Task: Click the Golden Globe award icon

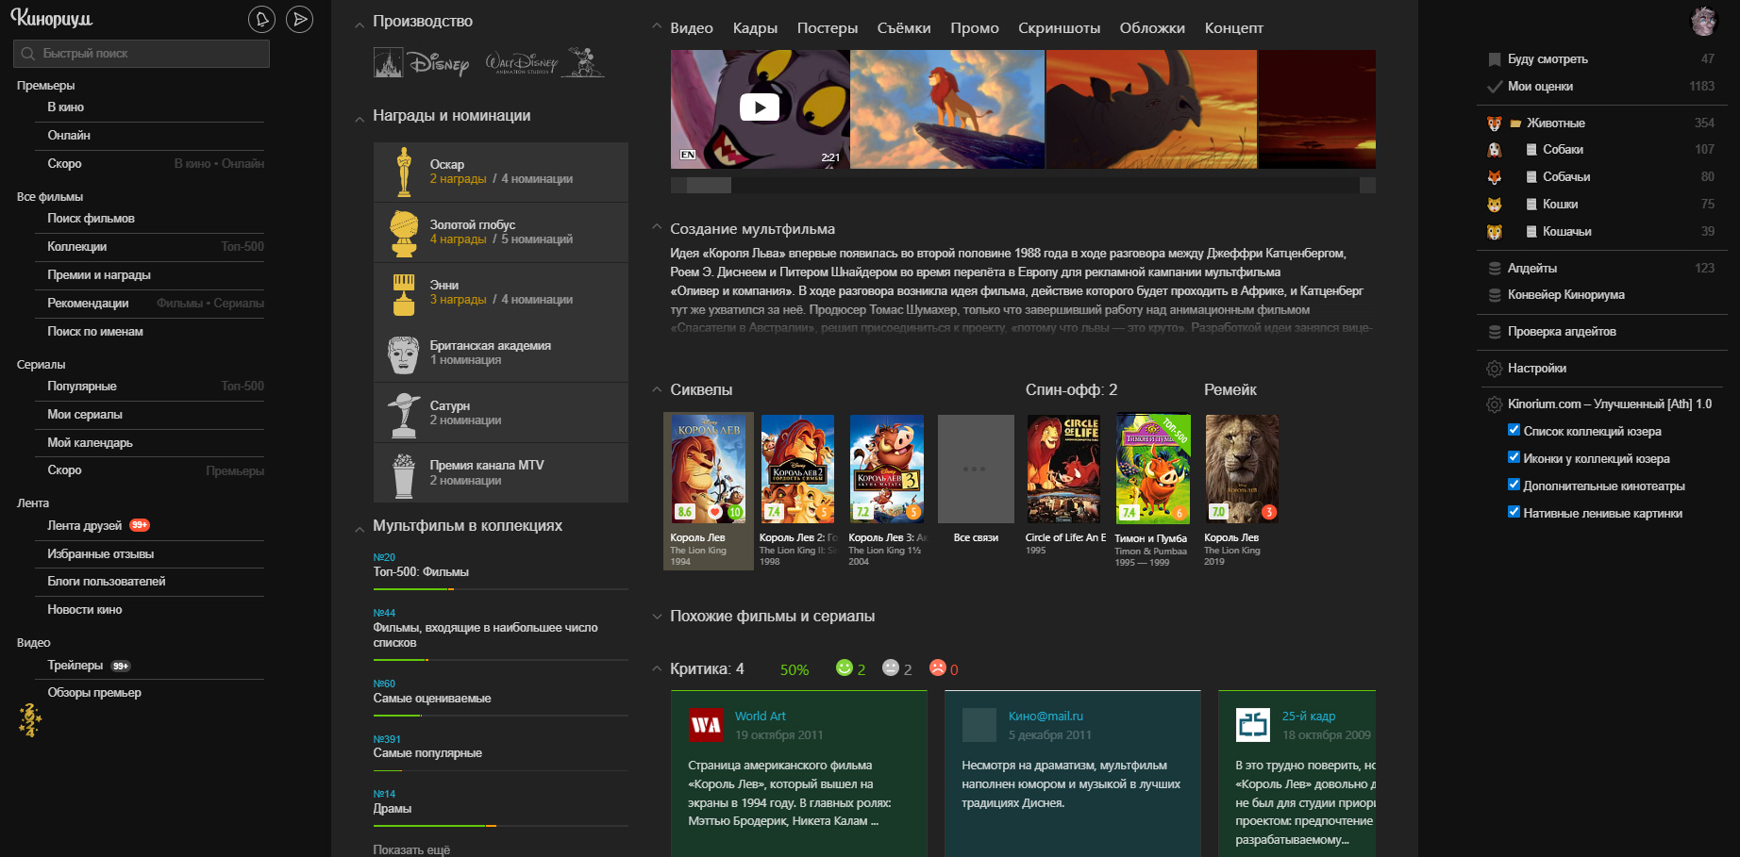Action: pos(404,233)
